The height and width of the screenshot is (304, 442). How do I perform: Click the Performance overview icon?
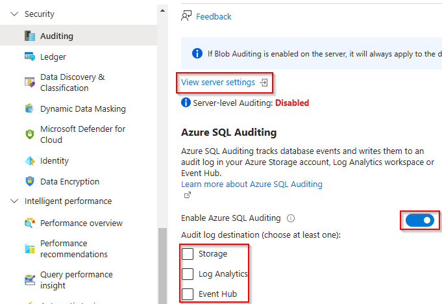(30, 223)
